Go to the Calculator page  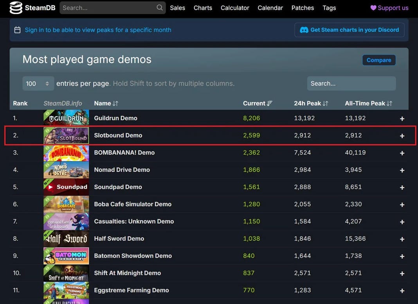click(235, 8)
